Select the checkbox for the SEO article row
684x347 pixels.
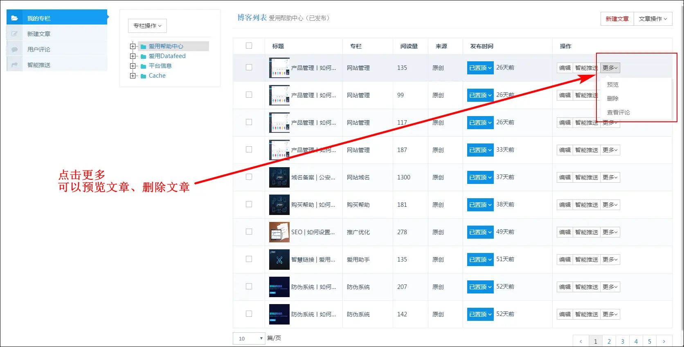pos(249,232)
